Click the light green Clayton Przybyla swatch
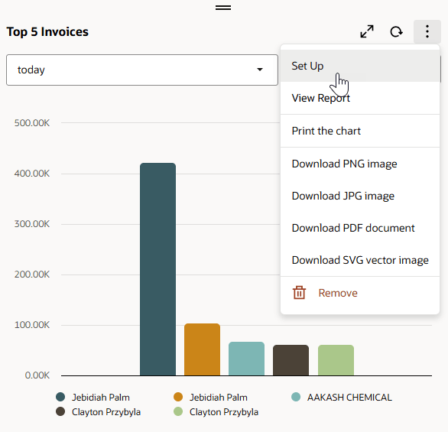448x432 pixels. tap(178, 411)
